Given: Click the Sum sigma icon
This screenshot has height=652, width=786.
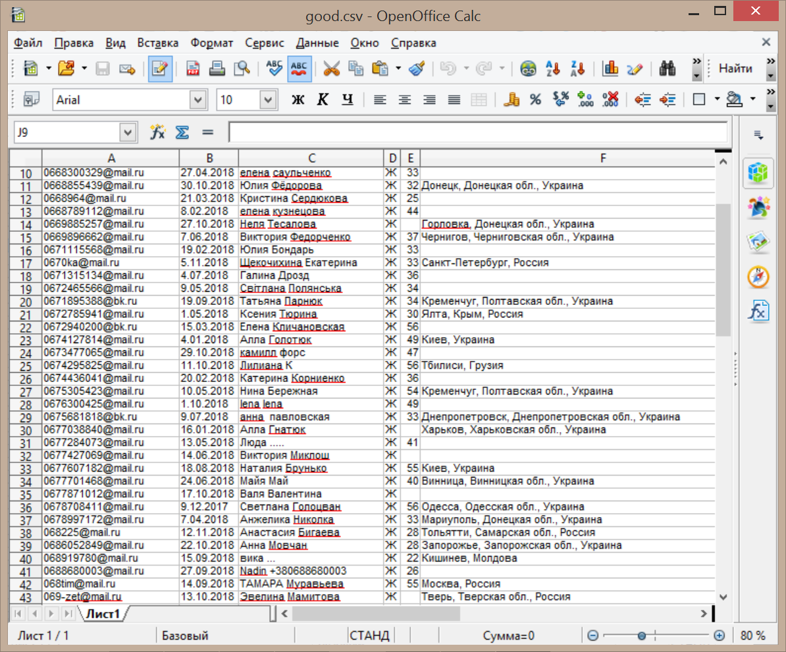Looking at the screenshot, I should (182, 132).
